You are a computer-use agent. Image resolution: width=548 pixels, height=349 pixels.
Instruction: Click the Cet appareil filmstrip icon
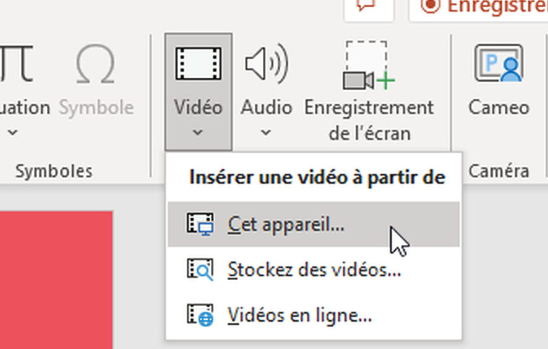[x=200, y=224]
